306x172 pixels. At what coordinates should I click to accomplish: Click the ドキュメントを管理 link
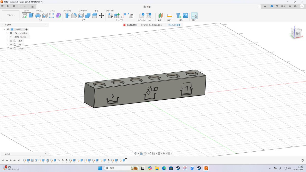pos(174,25)
